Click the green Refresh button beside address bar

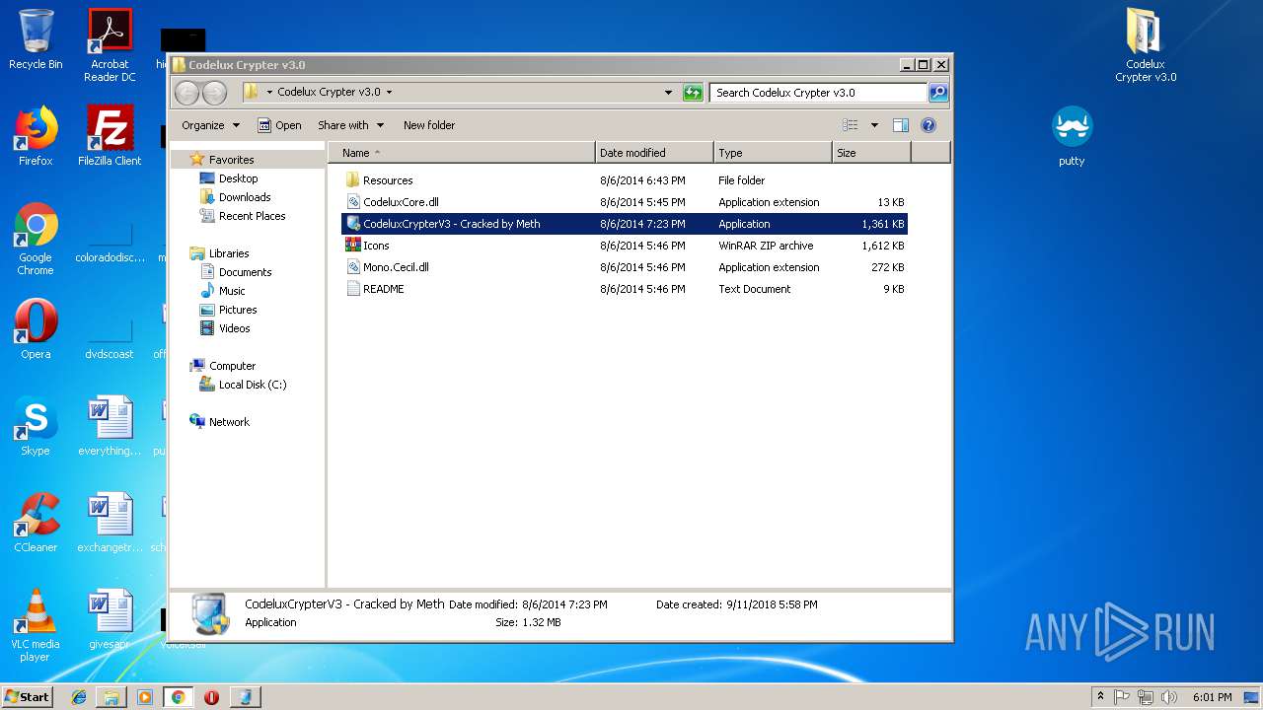pos(693,93)
